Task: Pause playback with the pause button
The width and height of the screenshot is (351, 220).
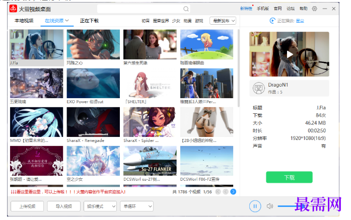Action: pos(255,206)
